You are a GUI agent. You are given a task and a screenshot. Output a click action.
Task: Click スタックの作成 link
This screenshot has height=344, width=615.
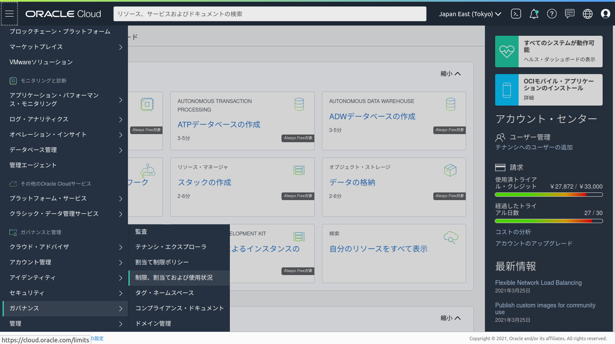[204, 183]
